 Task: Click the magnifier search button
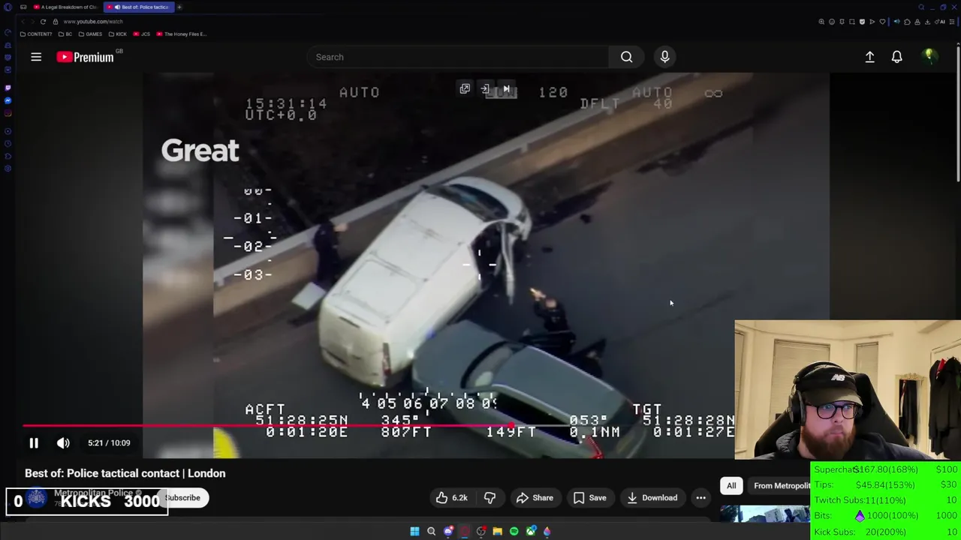[x=626, y=57]
